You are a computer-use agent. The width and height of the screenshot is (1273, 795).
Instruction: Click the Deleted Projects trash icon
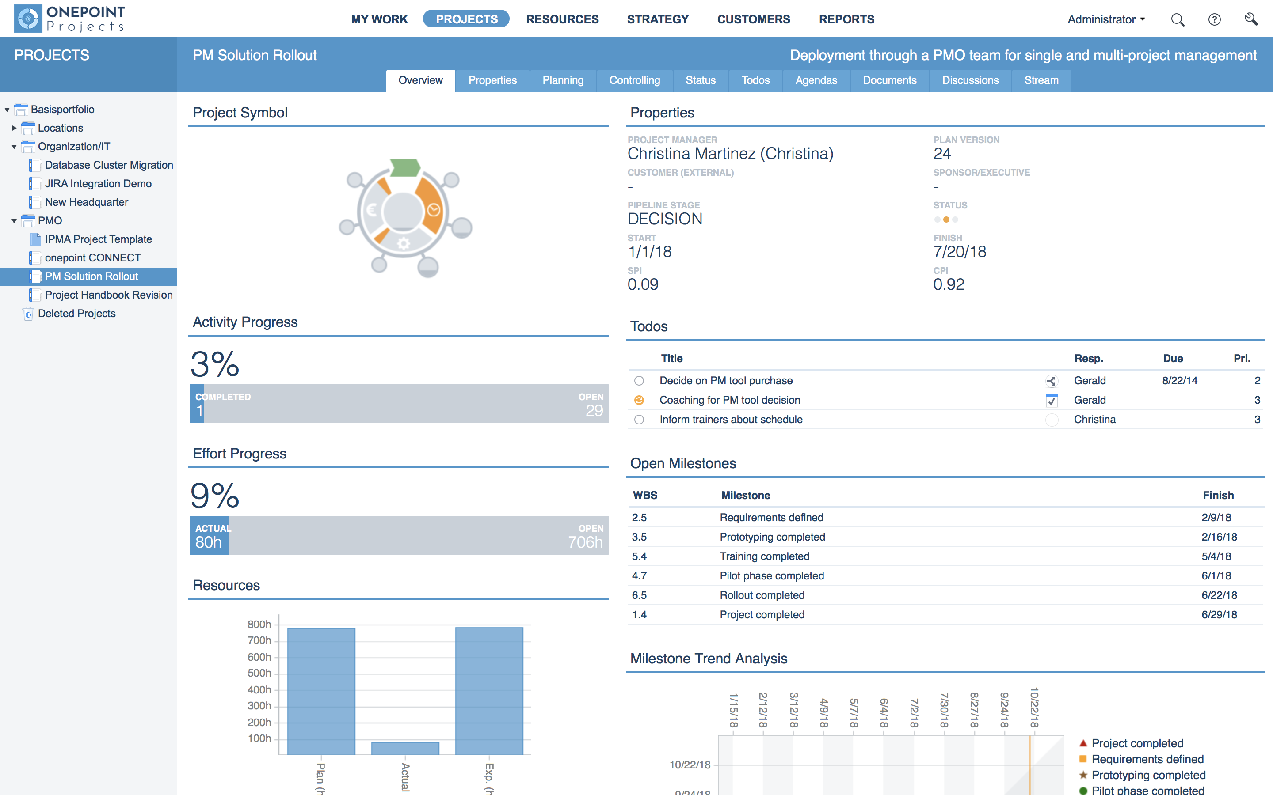pos(28,314)
